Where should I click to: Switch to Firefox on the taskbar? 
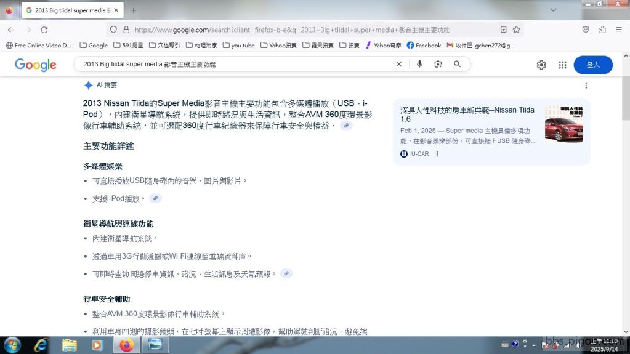tap(127, 345)
